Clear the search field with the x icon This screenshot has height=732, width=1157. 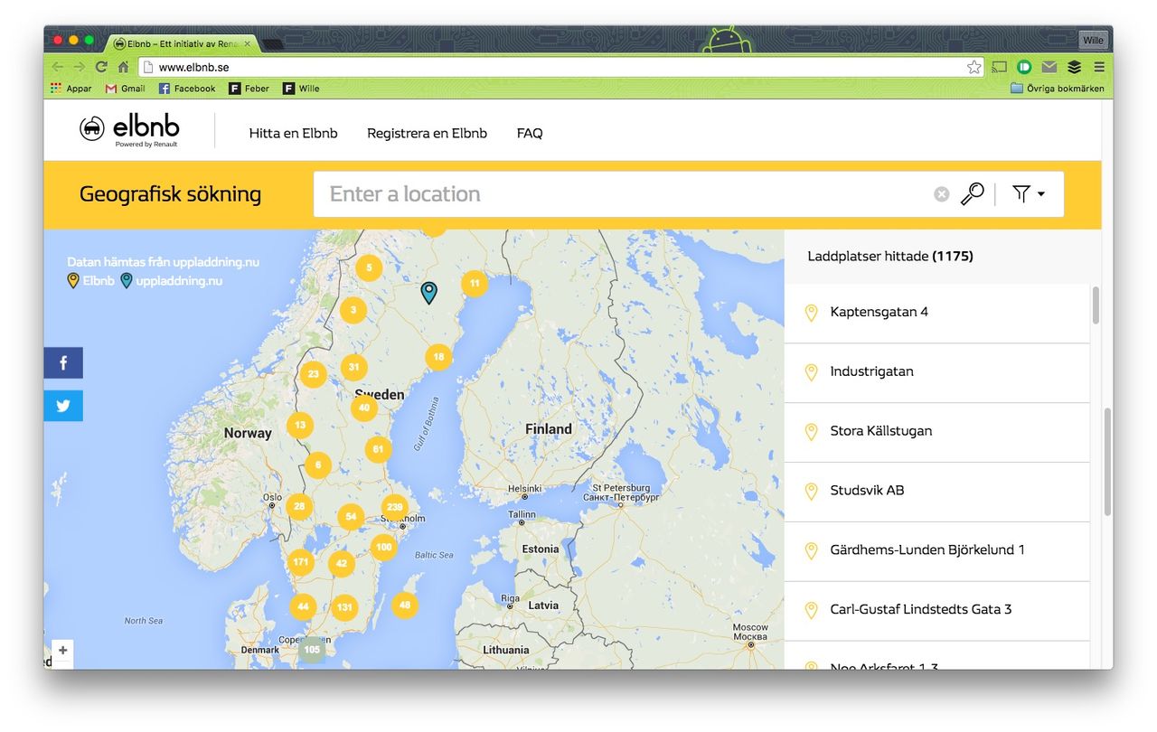click(941, 193)
